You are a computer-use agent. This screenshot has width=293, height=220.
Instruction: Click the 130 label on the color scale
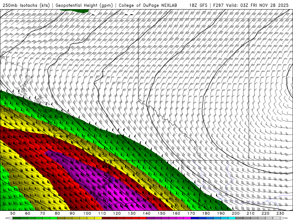tap(132, 213)
